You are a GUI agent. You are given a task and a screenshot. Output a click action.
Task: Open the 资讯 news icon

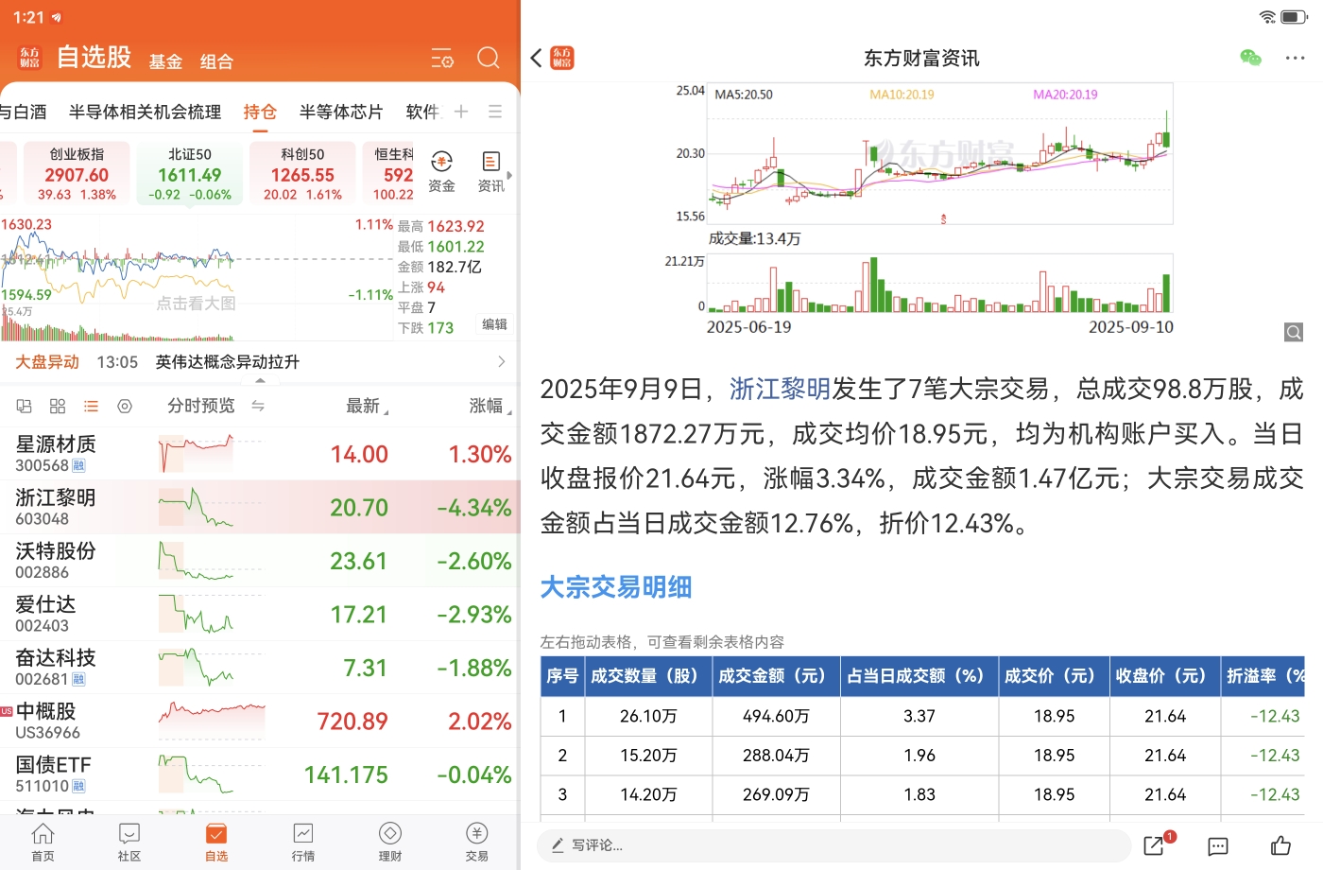(490, 171)
